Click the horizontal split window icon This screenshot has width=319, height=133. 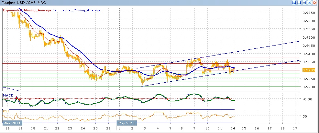[x=304, y=3]
